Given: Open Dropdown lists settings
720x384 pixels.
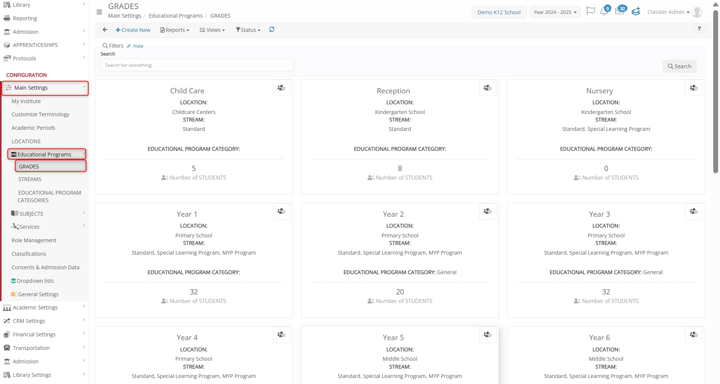Looking at the screenshot, I should tap(32, 281).
